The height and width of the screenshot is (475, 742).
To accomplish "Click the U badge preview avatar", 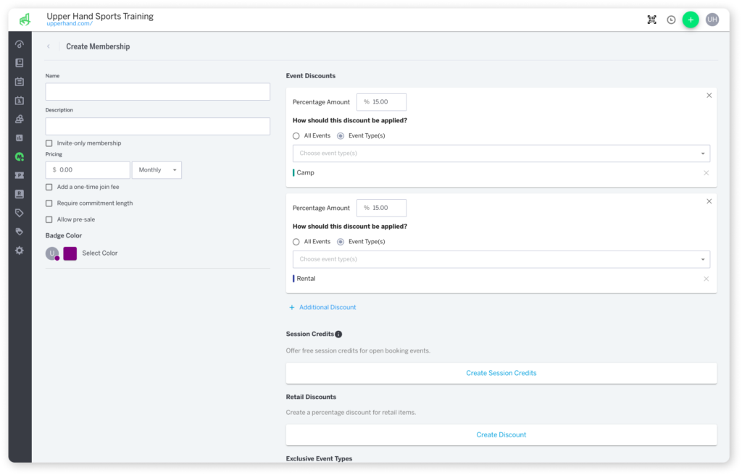I will (52, 253).
